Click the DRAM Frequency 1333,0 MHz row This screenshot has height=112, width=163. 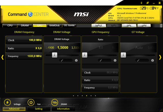pos(24,56)
